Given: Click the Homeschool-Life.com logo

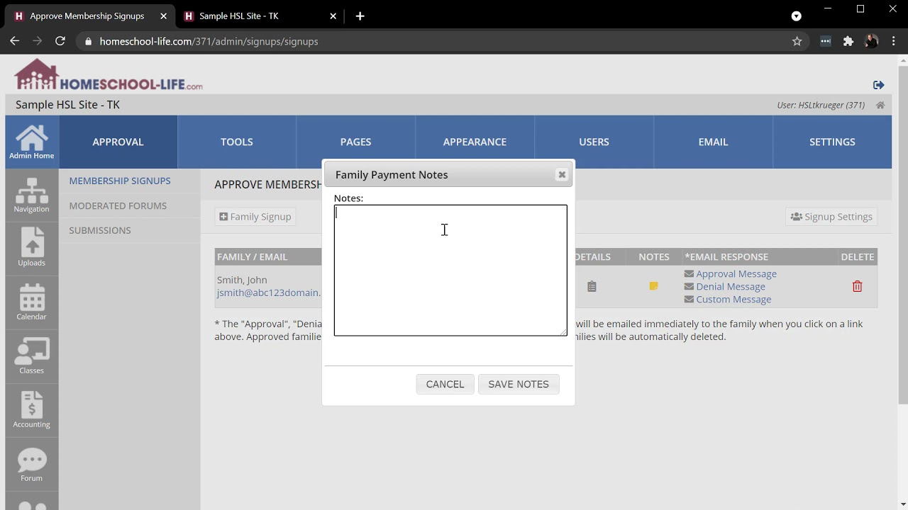Looking at the screenshot, I should point(108,75).
